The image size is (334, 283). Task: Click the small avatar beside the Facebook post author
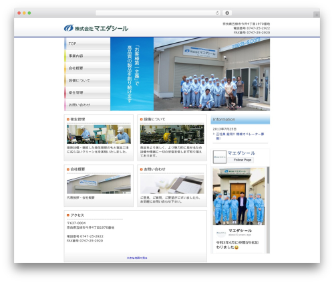click(221, 233)
